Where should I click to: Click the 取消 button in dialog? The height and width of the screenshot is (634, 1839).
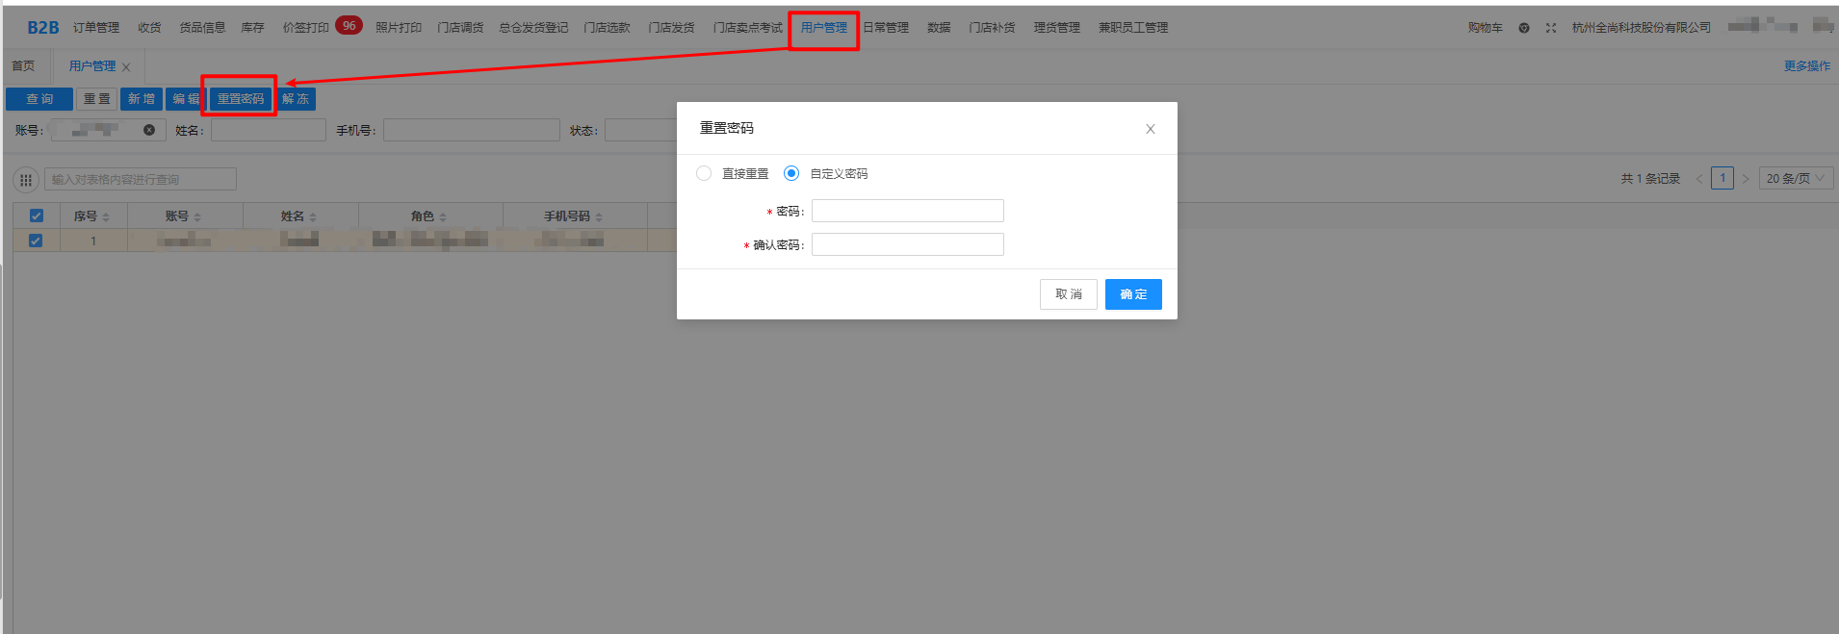[1068, 294]
